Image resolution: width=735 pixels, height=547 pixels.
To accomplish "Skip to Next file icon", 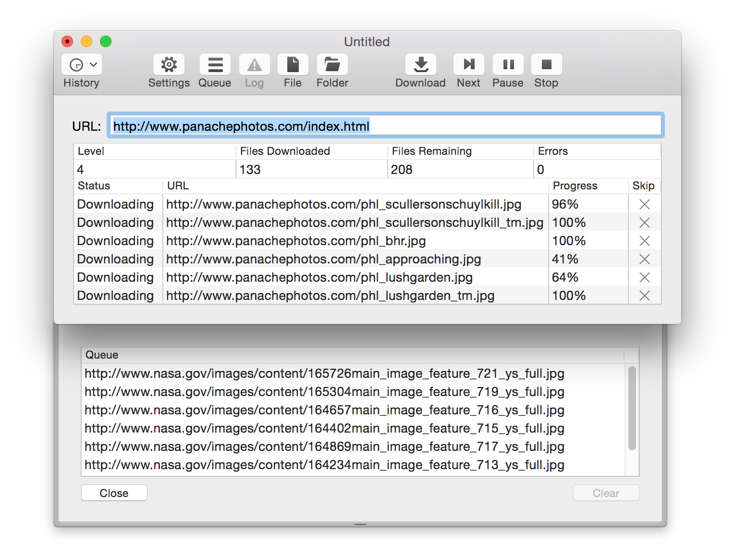I will click(x=468, y=65).
